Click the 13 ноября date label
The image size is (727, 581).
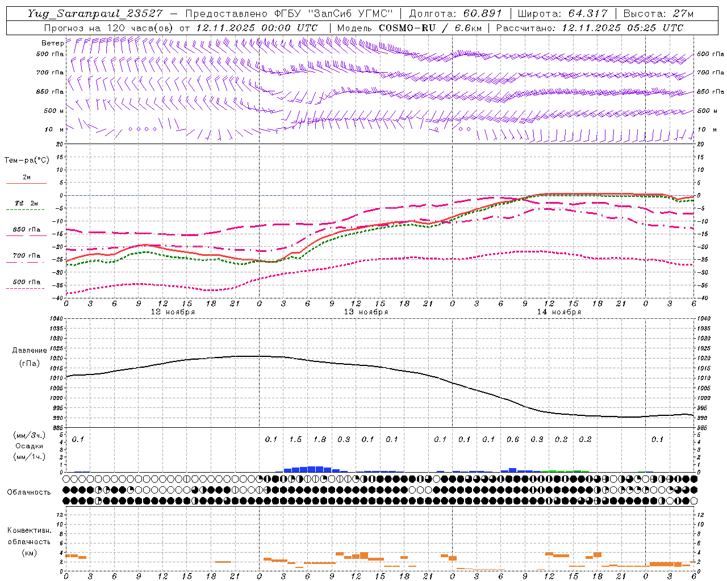coord(366,312)
